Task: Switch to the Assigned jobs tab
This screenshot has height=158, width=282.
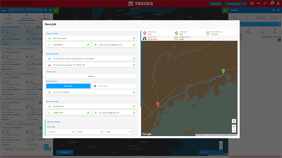Action: (9, 17)
